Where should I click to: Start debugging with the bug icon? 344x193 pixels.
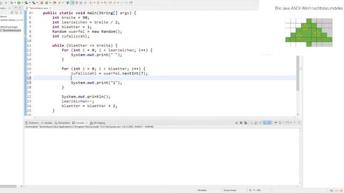[x=11, y=3]
